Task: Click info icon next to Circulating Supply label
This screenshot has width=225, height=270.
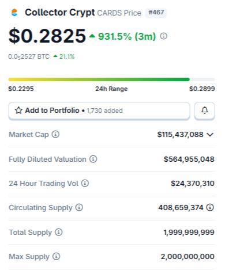Action: tap(79, 207)
